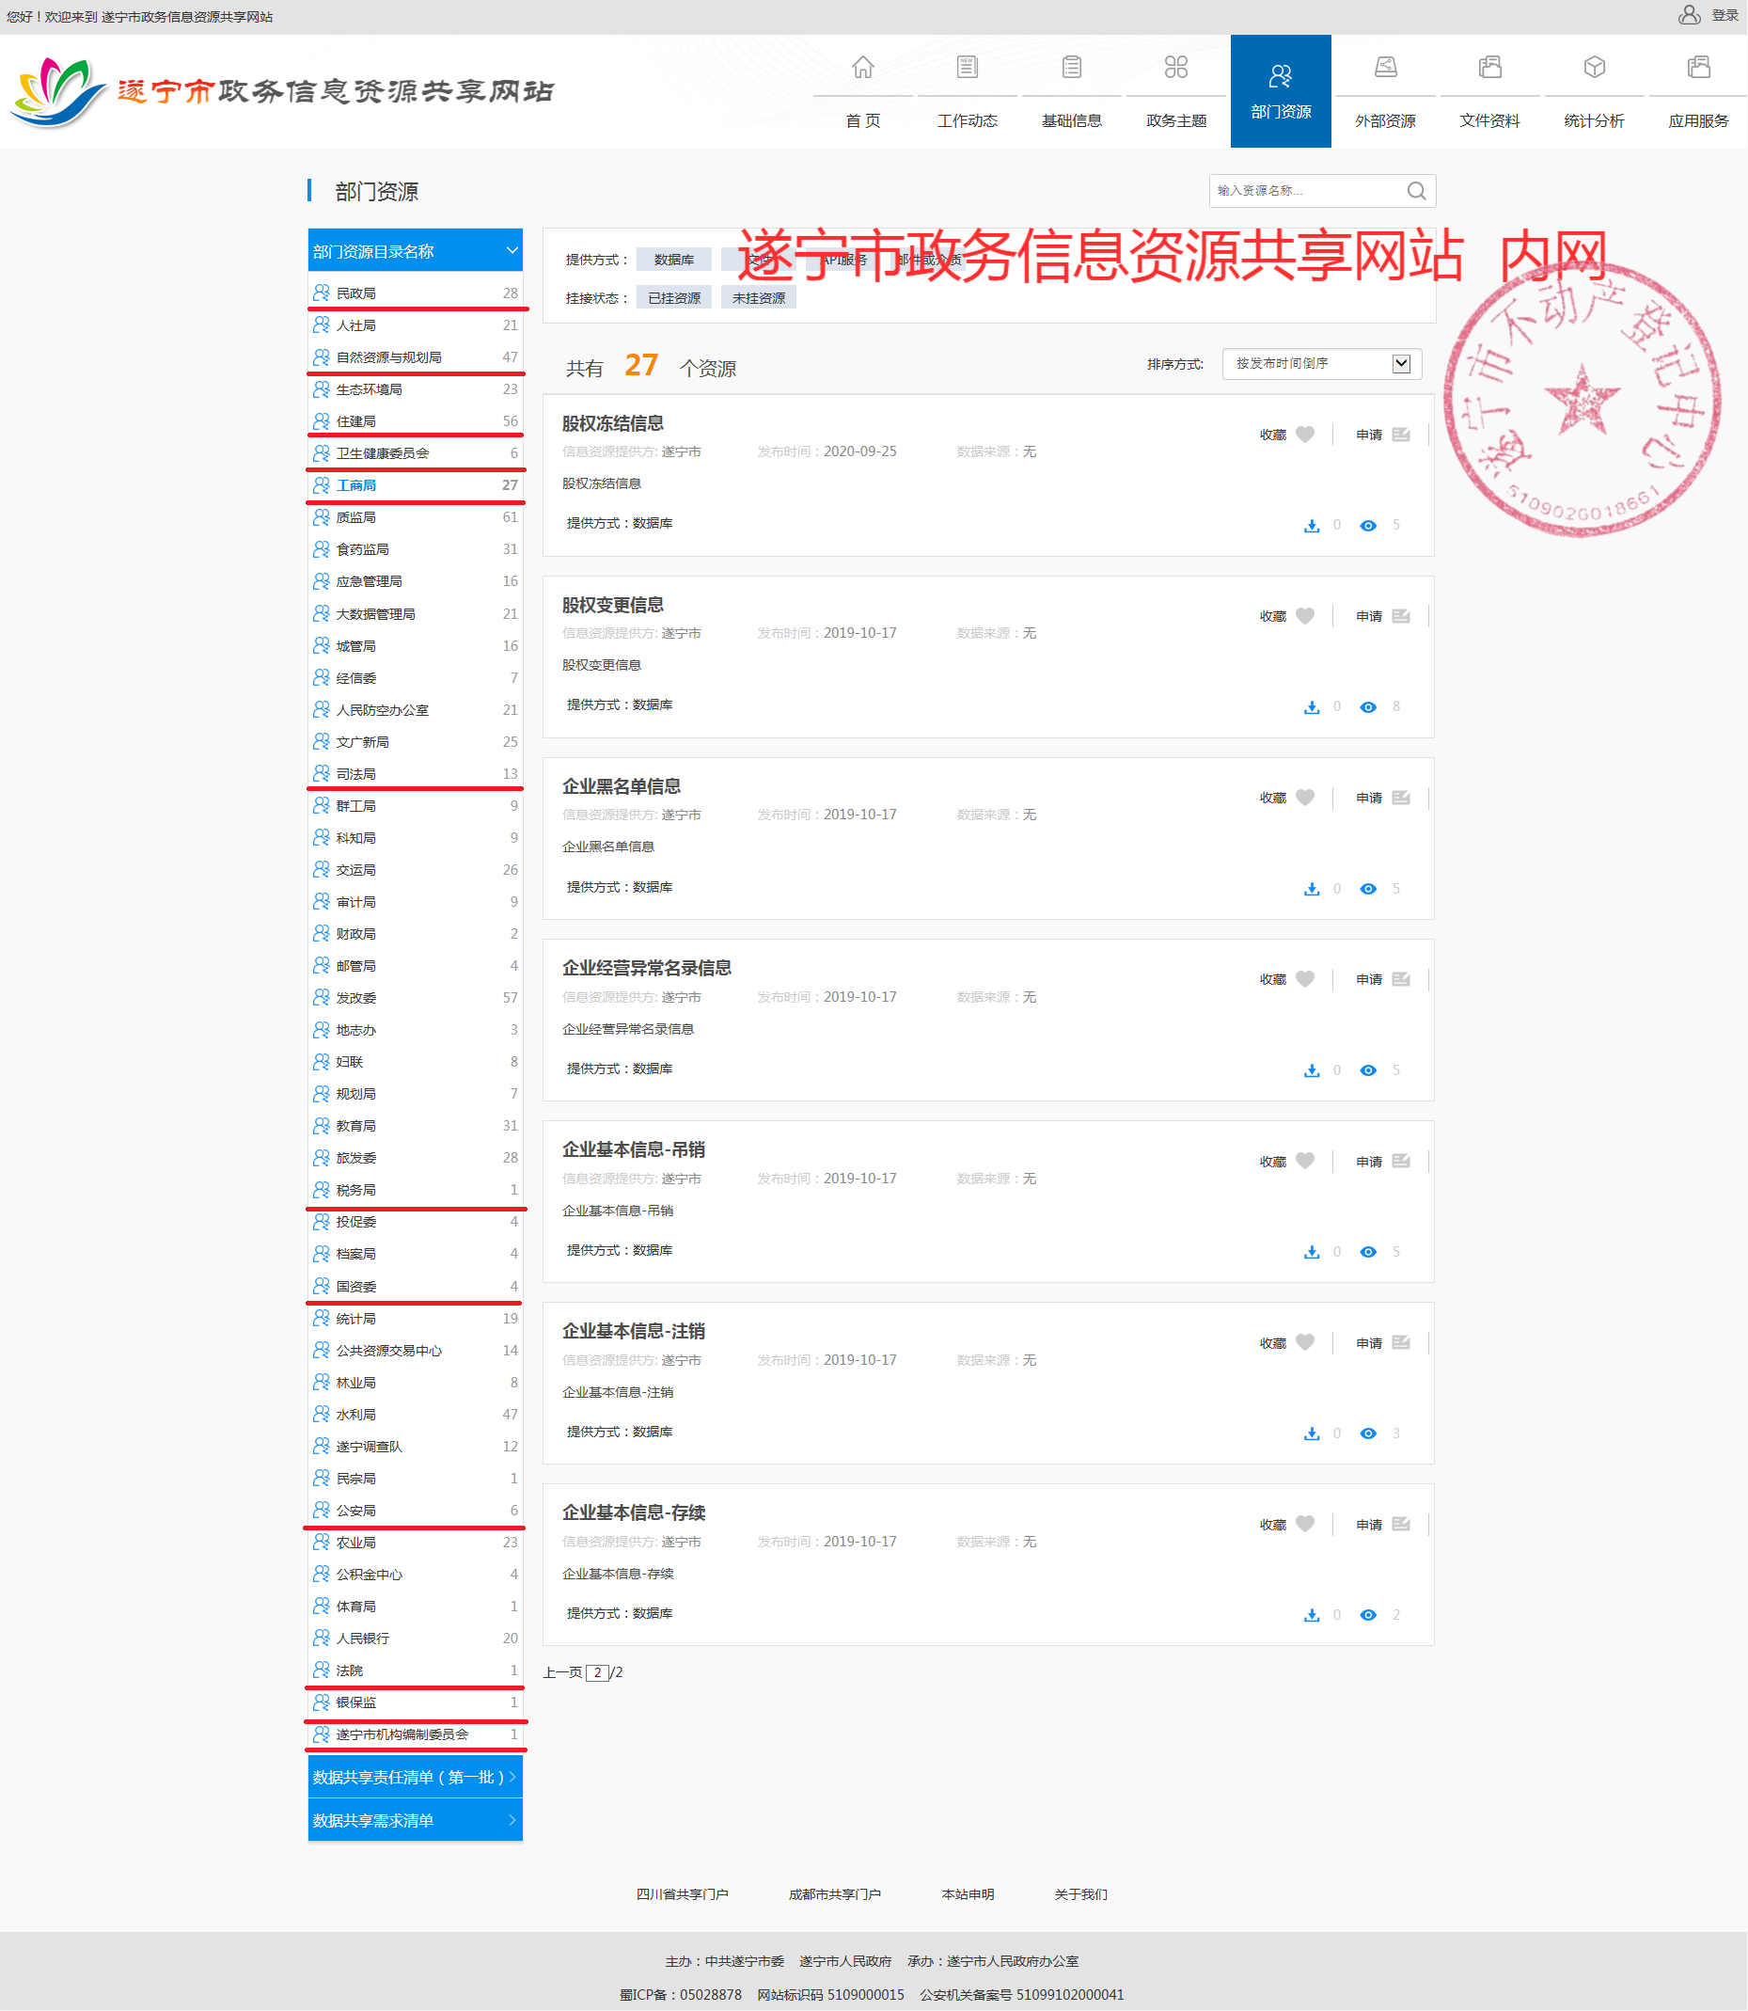Collapse the 部门资源目录名称 panel
The height and width of the screenshot is (2011, 1748).
512,251
